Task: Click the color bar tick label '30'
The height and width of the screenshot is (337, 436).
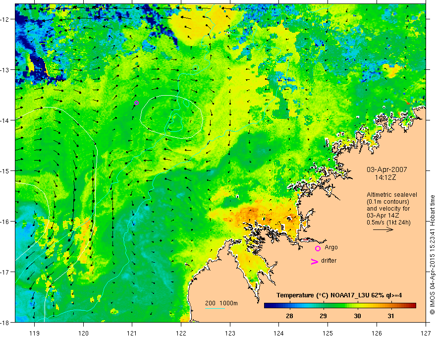Action: 357,316
